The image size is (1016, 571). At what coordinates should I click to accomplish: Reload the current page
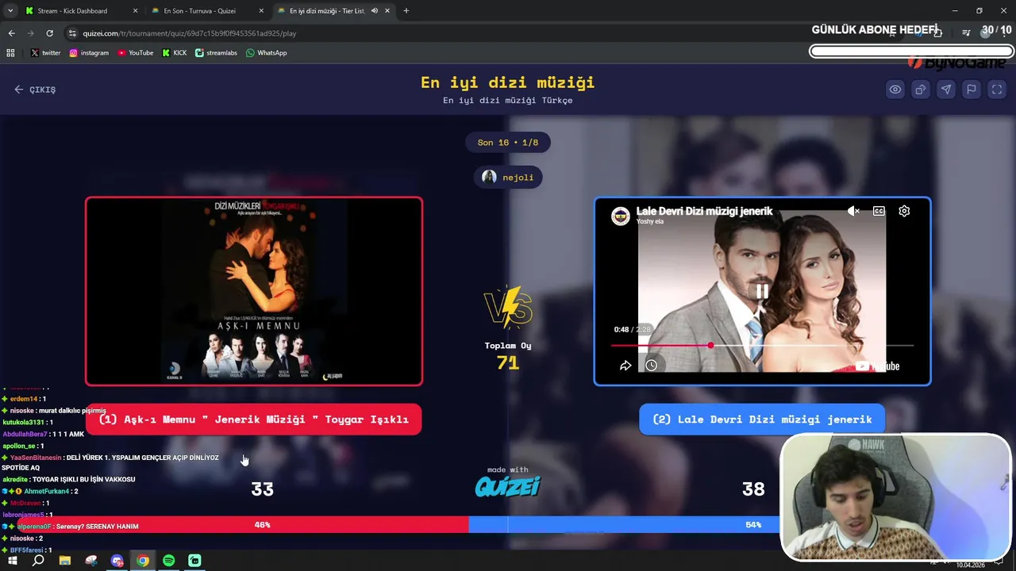pos(49,33)
